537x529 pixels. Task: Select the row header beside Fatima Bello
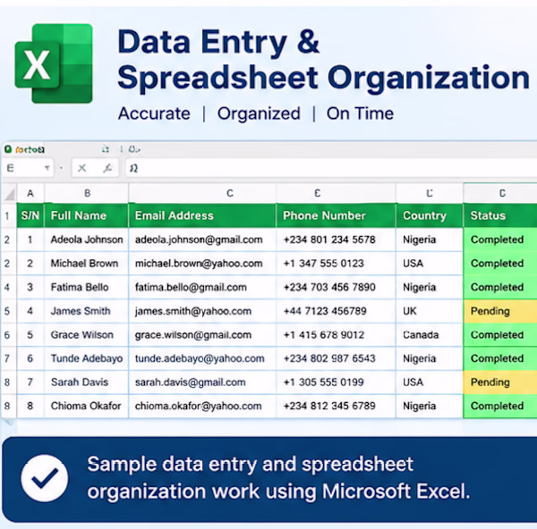7,287
